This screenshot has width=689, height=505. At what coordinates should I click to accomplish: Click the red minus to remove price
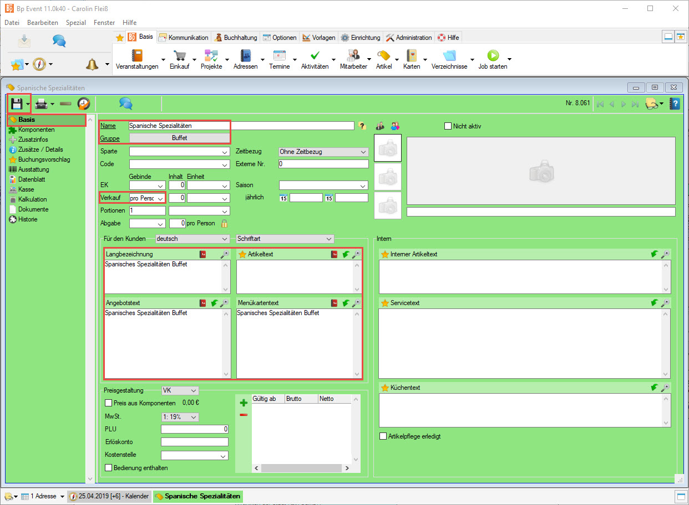coord(243,415)
